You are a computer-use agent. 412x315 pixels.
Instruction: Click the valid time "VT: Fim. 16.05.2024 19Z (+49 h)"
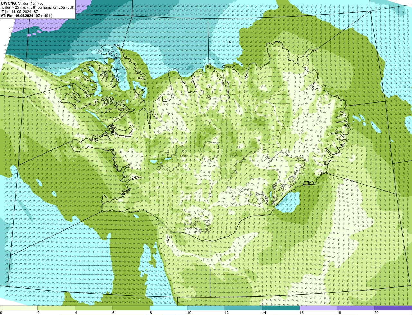26,16
